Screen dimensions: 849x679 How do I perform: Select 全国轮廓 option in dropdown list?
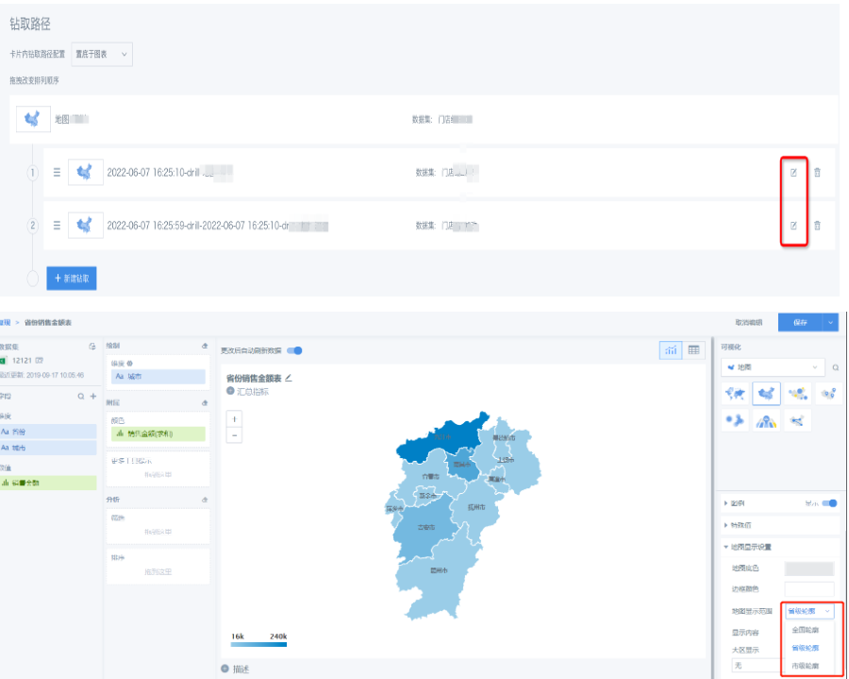point(805,630)
